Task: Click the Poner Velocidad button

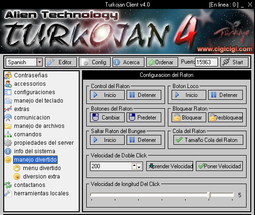Action: pos(219,166)
